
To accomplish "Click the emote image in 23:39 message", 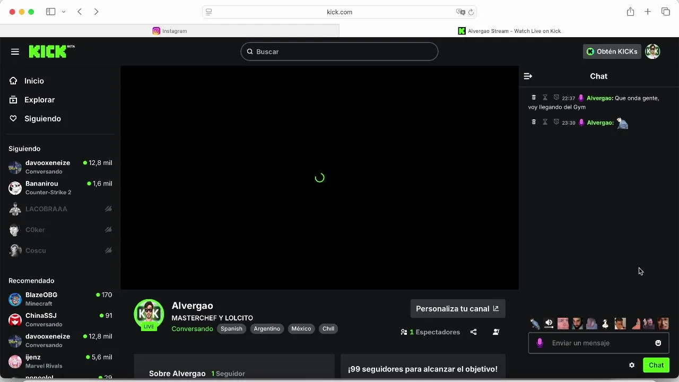I will [622, 123].
